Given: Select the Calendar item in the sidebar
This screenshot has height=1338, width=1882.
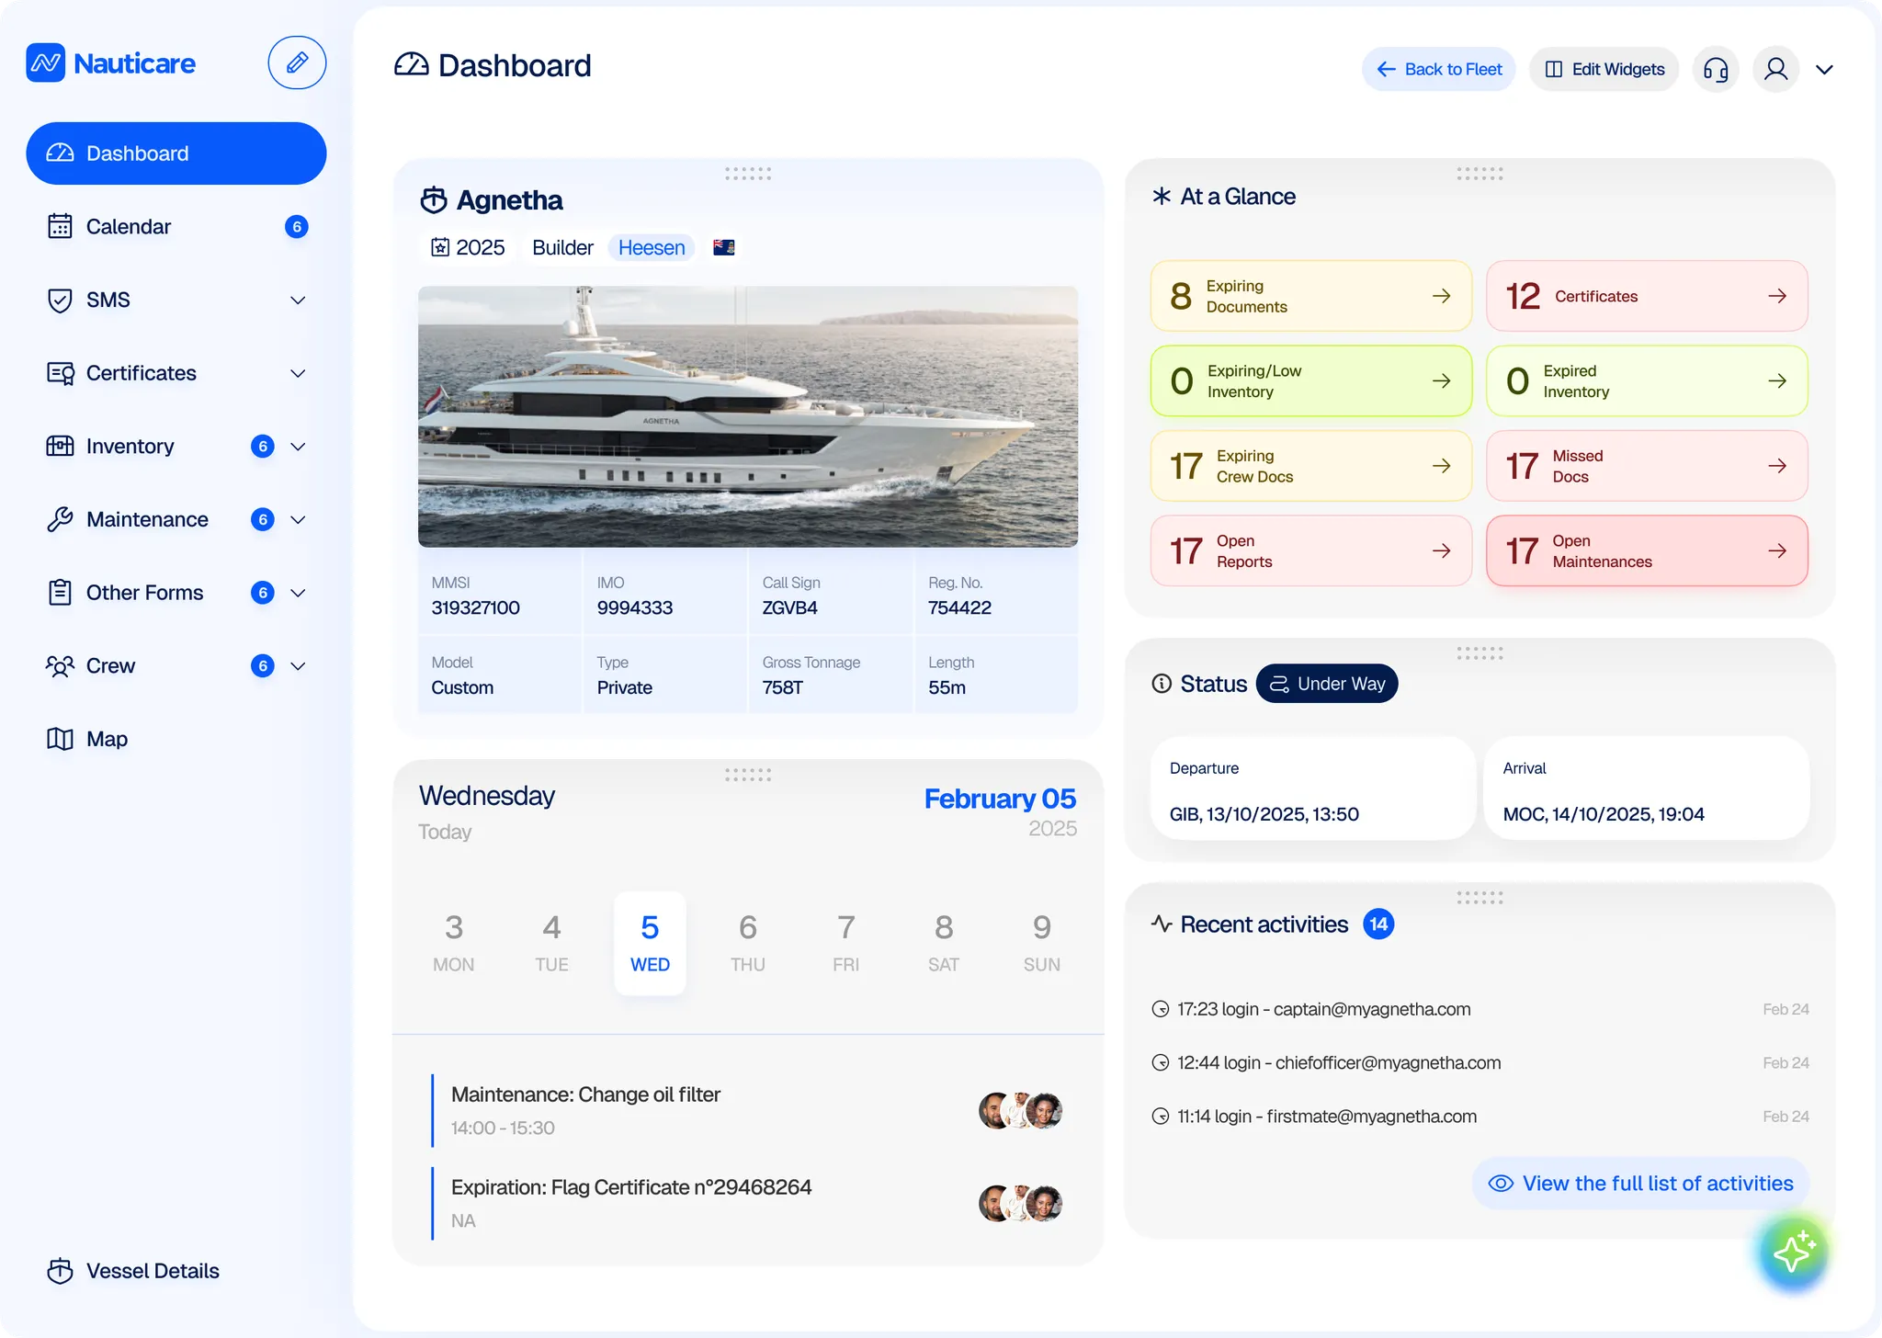Looking at the screenshot, I should pyautogui.click(x=128, y=226).
